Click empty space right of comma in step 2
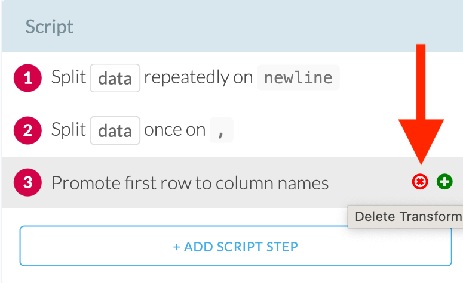This screenshot has width=463, height=283. click(x=311, y=130)
